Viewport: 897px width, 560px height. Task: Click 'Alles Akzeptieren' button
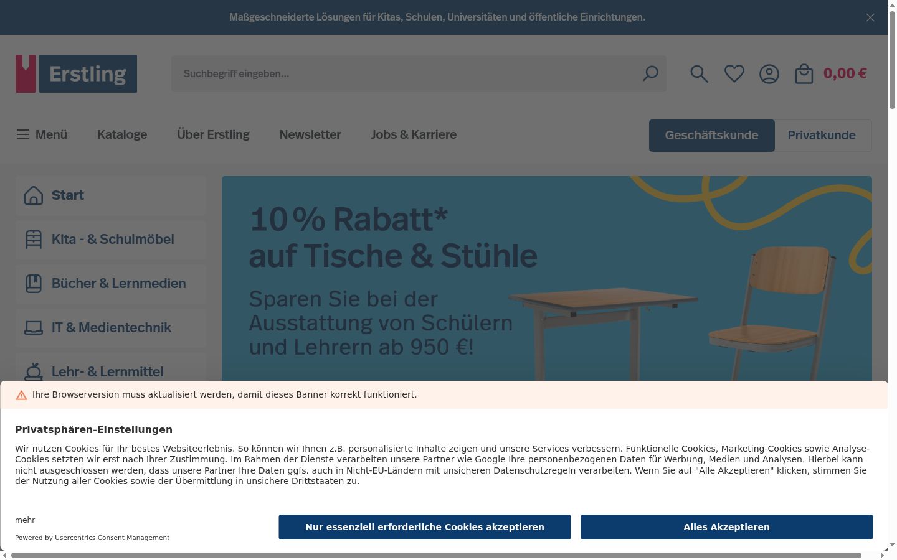(727, 527)
